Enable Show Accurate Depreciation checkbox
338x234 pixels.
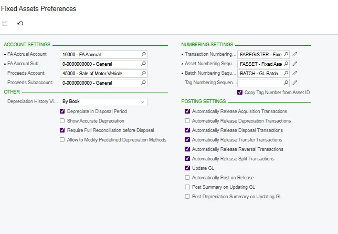pos(62,120)
